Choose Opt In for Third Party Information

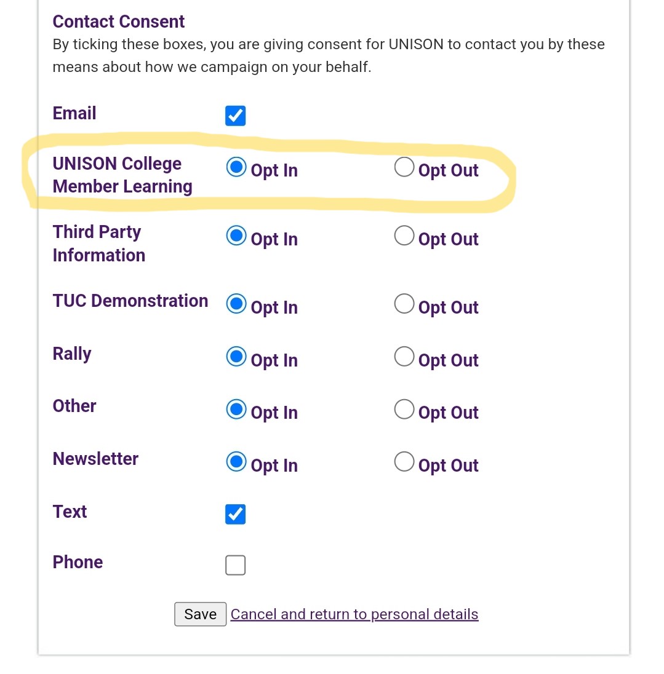236,236
